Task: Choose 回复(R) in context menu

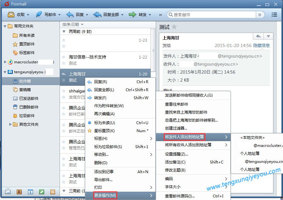Action: click(120, 82)
